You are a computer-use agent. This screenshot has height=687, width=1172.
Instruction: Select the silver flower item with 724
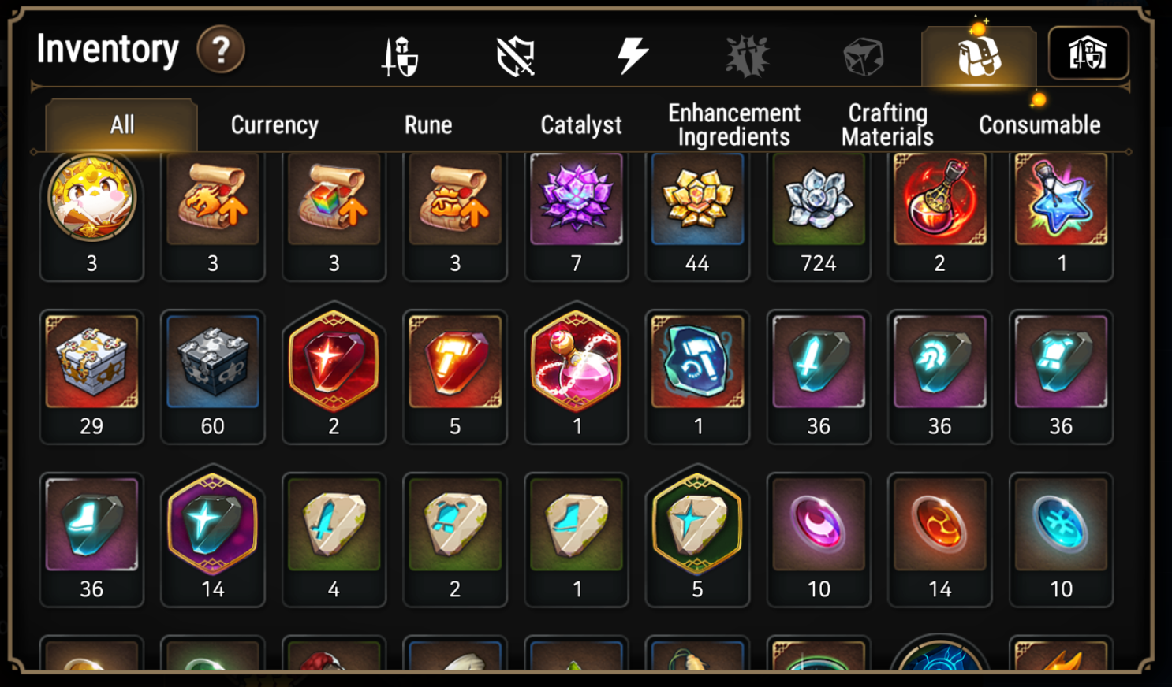[x=819, y=216]
